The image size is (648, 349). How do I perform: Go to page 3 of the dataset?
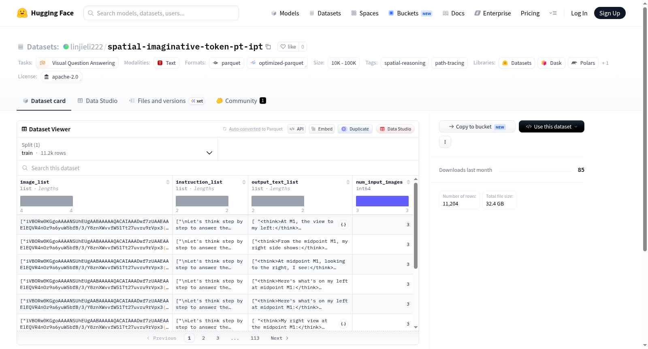click(217, 338)
